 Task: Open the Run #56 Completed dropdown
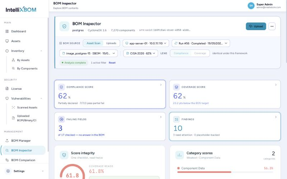click(201, 43)
